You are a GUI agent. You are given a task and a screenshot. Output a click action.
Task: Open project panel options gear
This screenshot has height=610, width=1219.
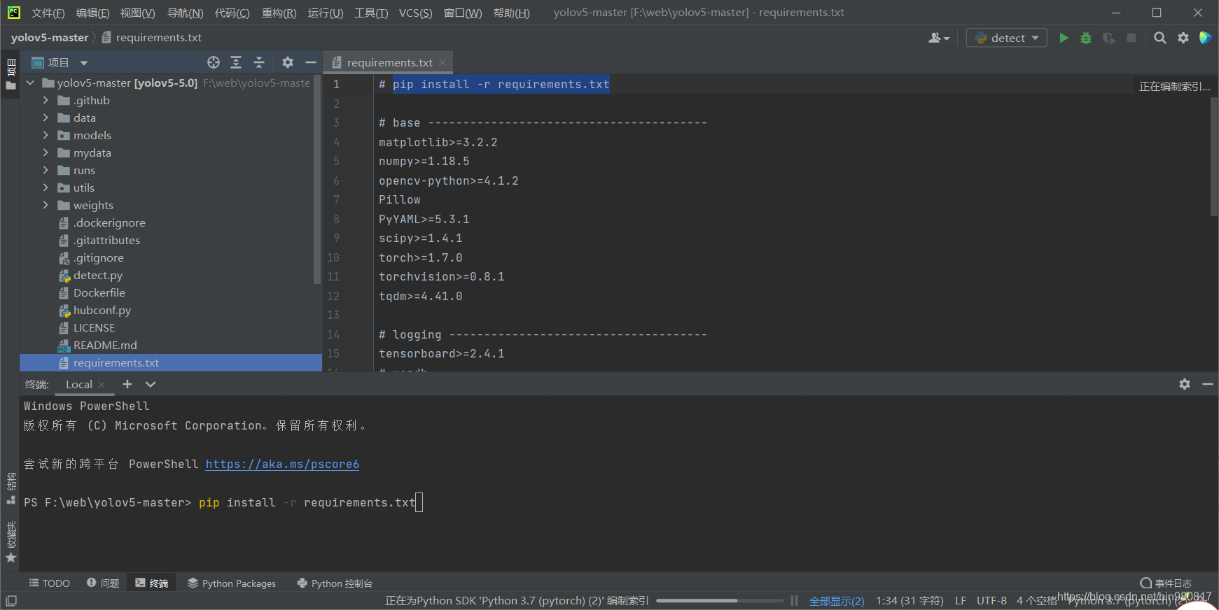click(288, 62)
